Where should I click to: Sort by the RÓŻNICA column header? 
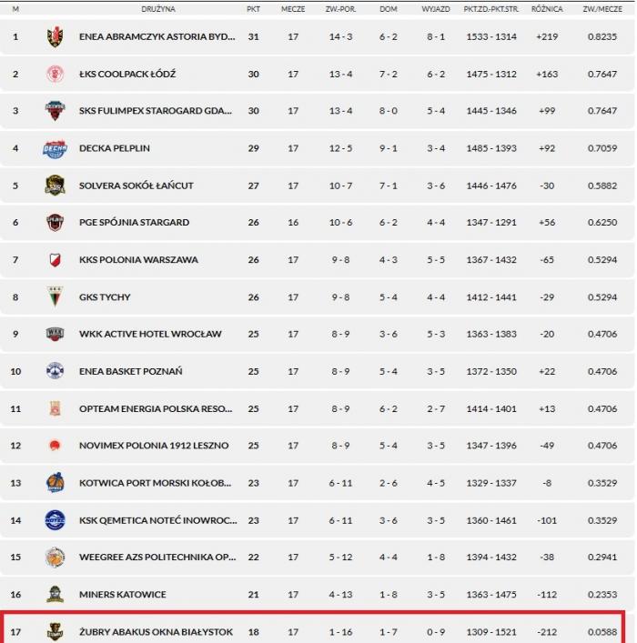click(547, 8)
